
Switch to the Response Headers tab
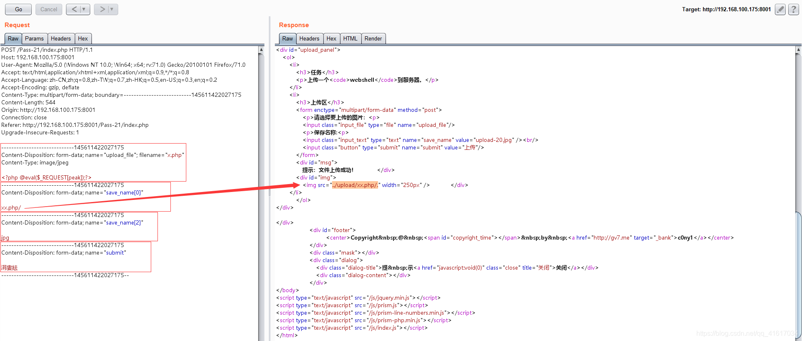pos(310,38)
